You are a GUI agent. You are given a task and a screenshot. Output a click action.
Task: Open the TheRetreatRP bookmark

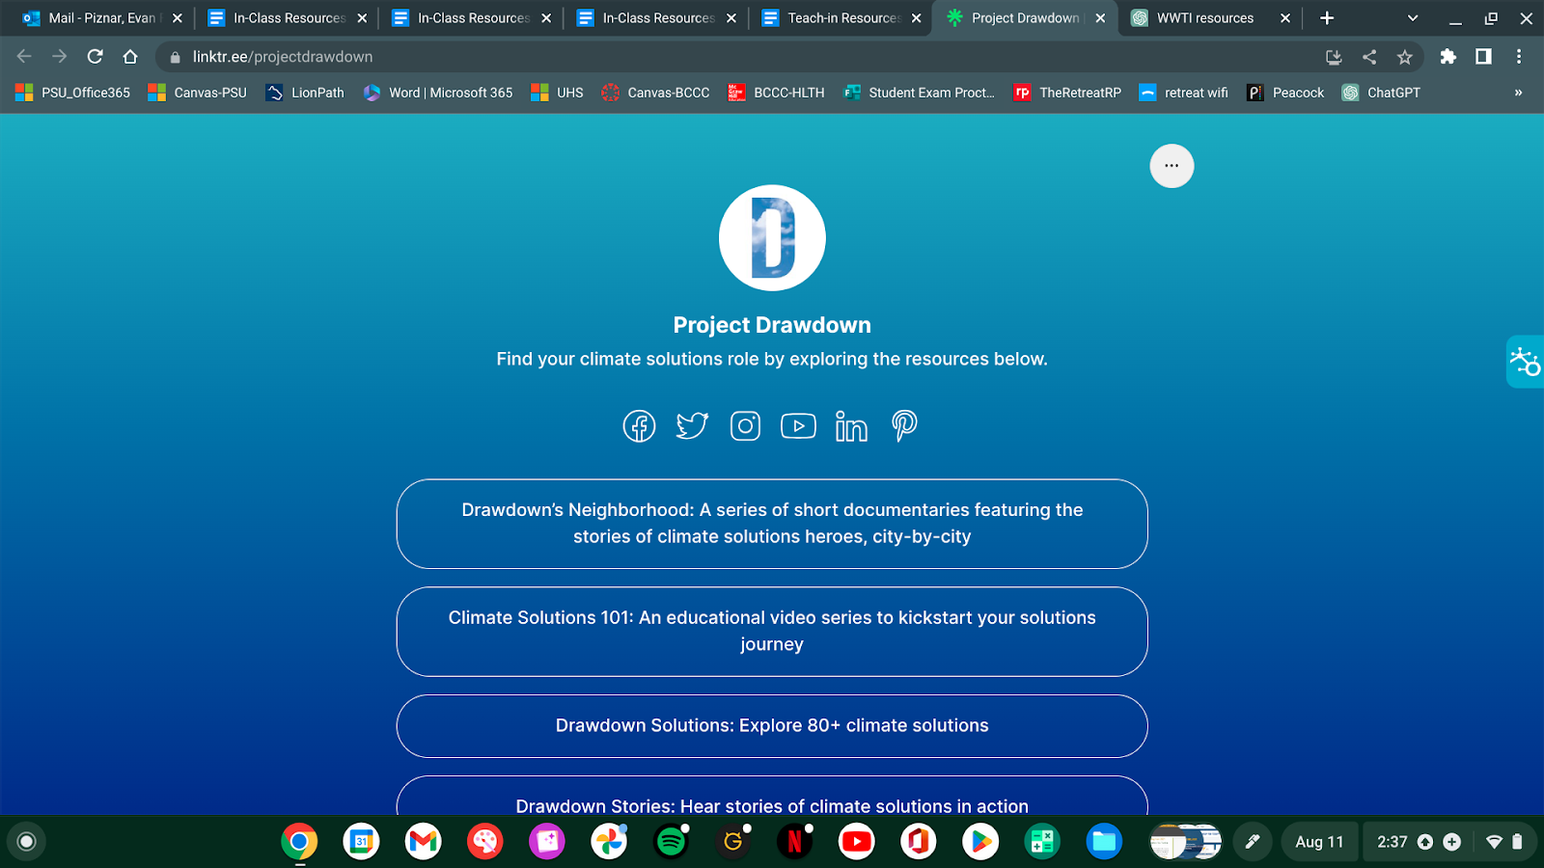point(1067,93)
